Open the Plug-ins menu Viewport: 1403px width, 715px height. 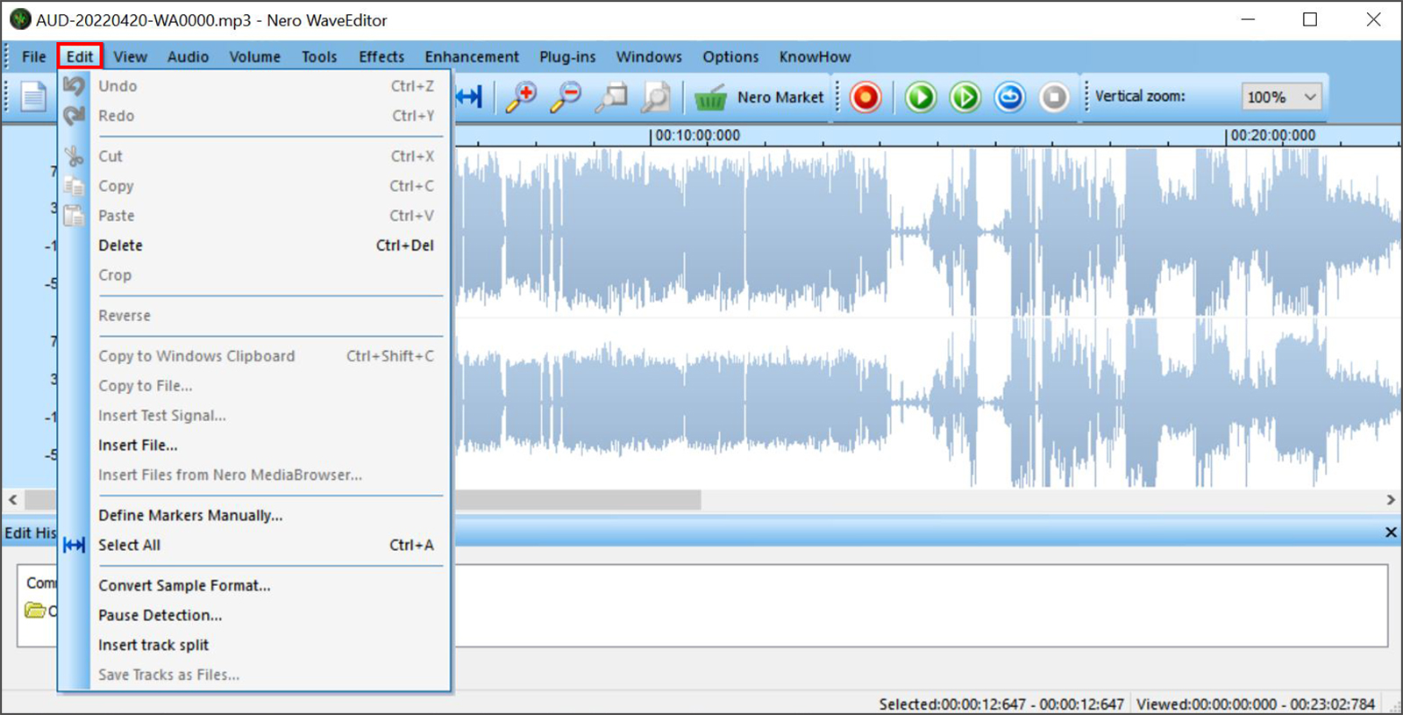(x=567, y=57)
